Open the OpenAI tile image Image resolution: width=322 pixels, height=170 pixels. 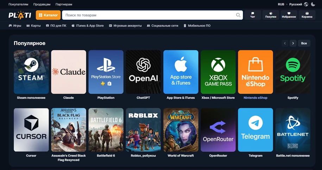point(143,72)
